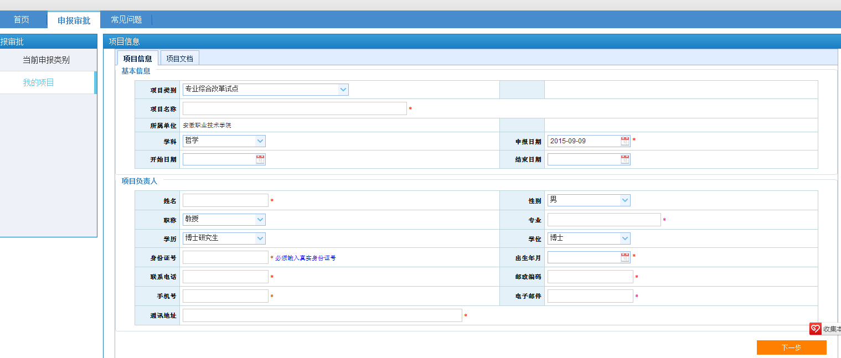Go to the 首页 navigation tab

point(22,20)
